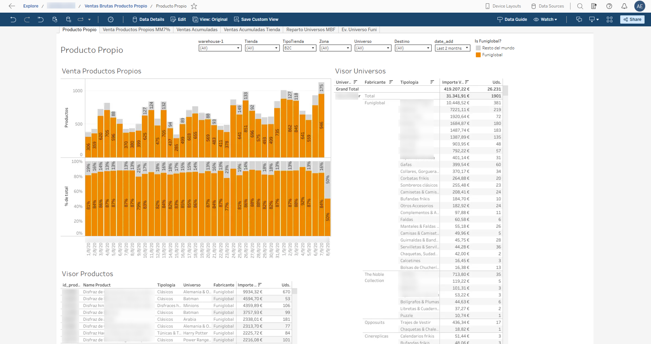Image resolution: width=651 pixels, height=344 pixels.
Task: Open the Watch dropdown menu
Action: tap(545, 20)
